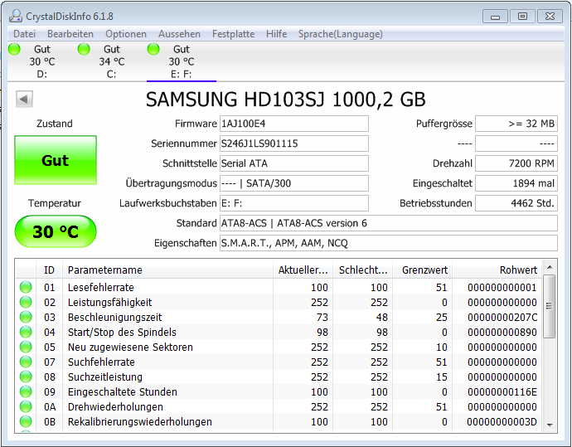Click the green status circle for drive C:
Image resolution: width=572 pixels, height=447 pixels.
pos(84,49)
